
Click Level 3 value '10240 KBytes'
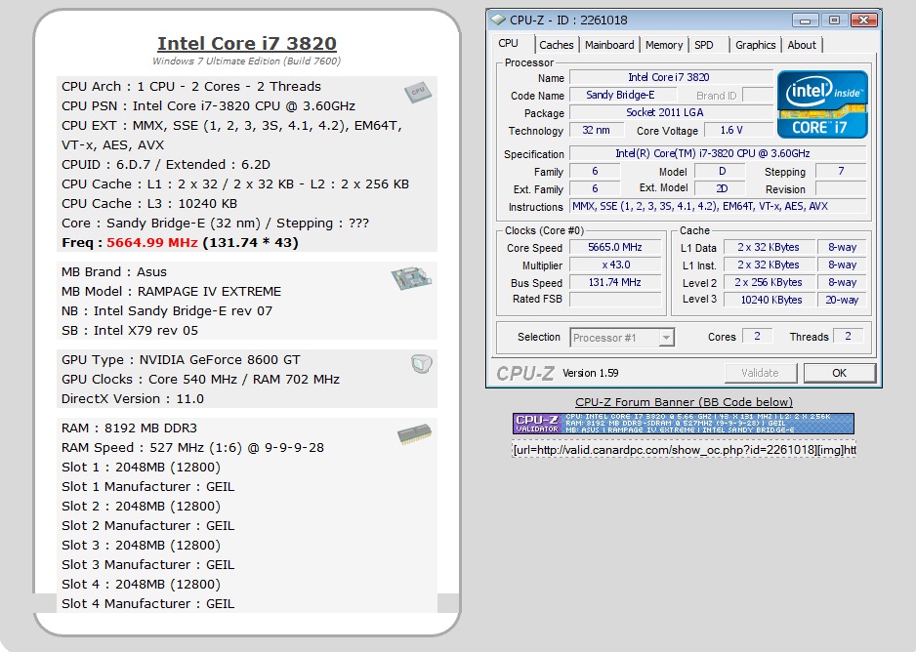[x=769, y=300]
